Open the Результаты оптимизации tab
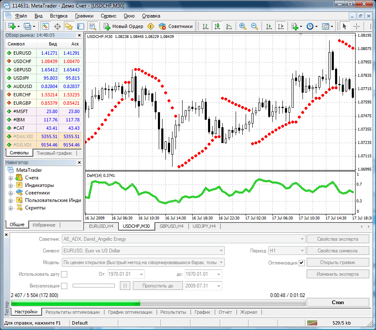The image size is (376, 330). tap(72, 312)
